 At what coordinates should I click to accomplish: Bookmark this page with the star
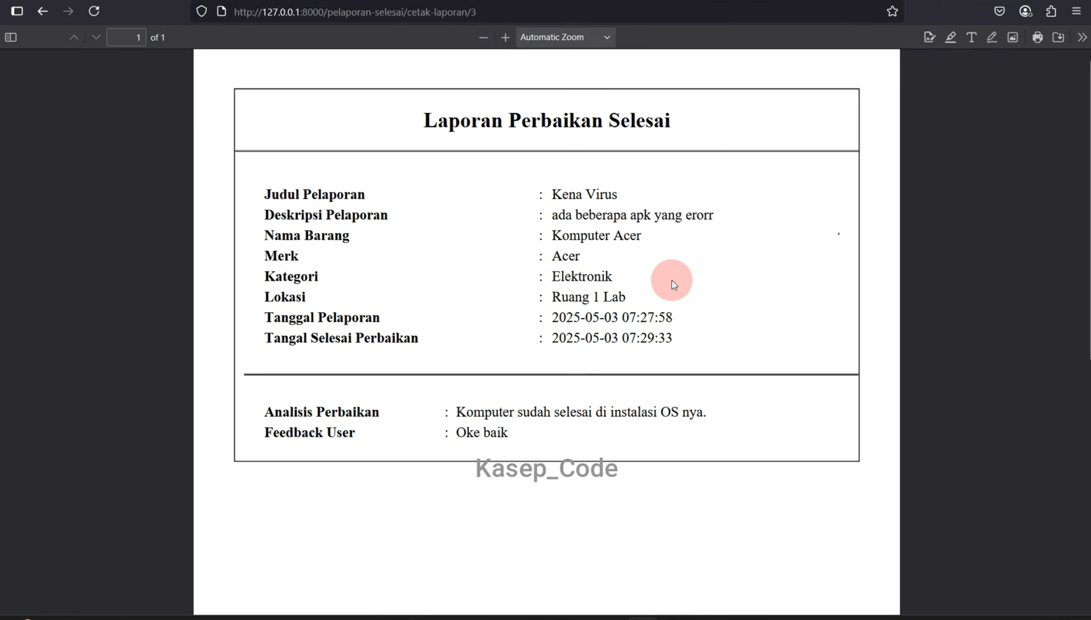coord(892,12)
